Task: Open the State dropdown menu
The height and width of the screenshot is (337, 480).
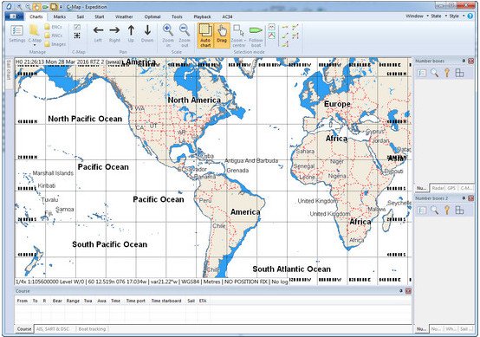Action: (x=438, y=16)
